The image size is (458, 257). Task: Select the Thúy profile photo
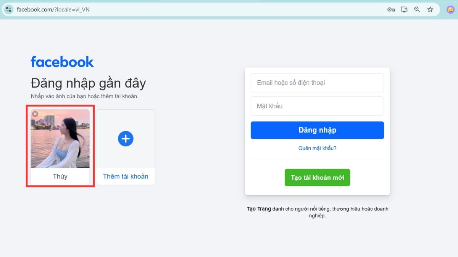(x=60, y=139)
